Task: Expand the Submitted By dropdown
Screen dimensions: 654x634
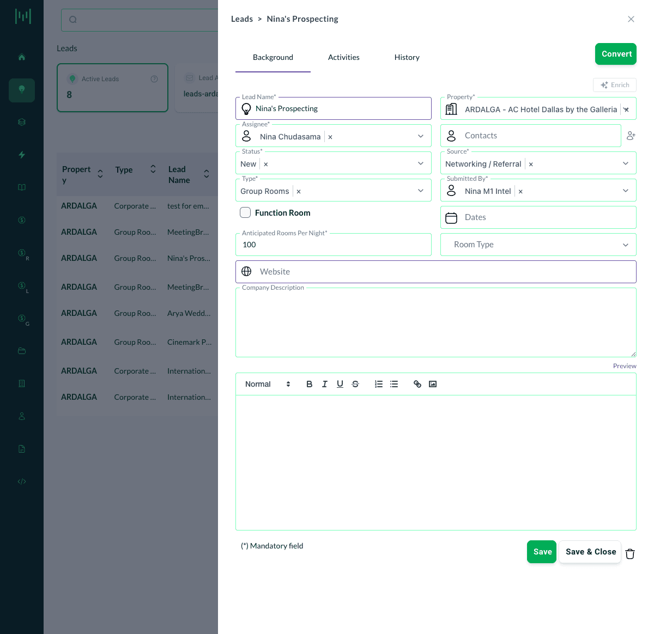Action: (626, 191)
